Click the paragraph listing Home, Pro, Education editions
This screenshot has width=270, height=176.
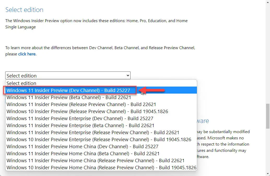tap(96, 24)
